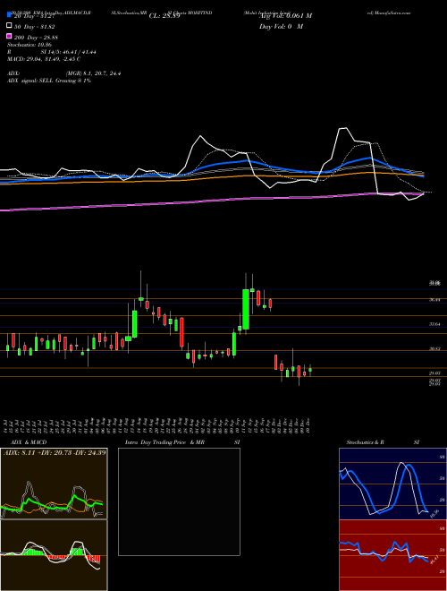
Task: Click the last green candle on the chart
Action: tap(310, 370)
